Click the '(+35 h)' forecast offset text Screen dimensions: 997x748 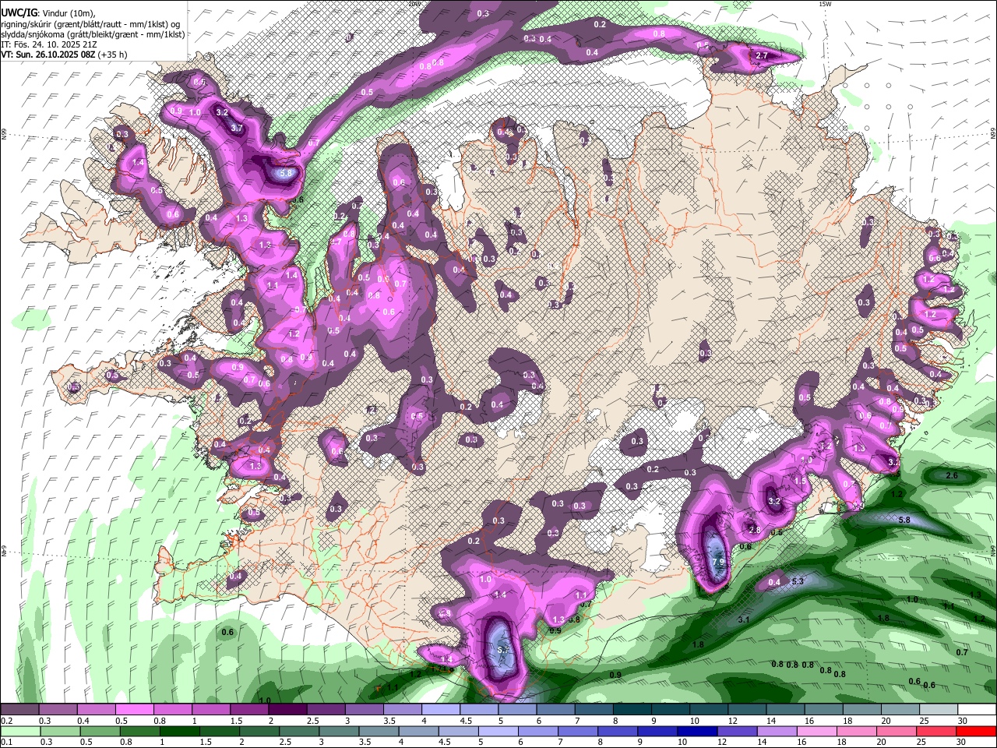[113, 55]
